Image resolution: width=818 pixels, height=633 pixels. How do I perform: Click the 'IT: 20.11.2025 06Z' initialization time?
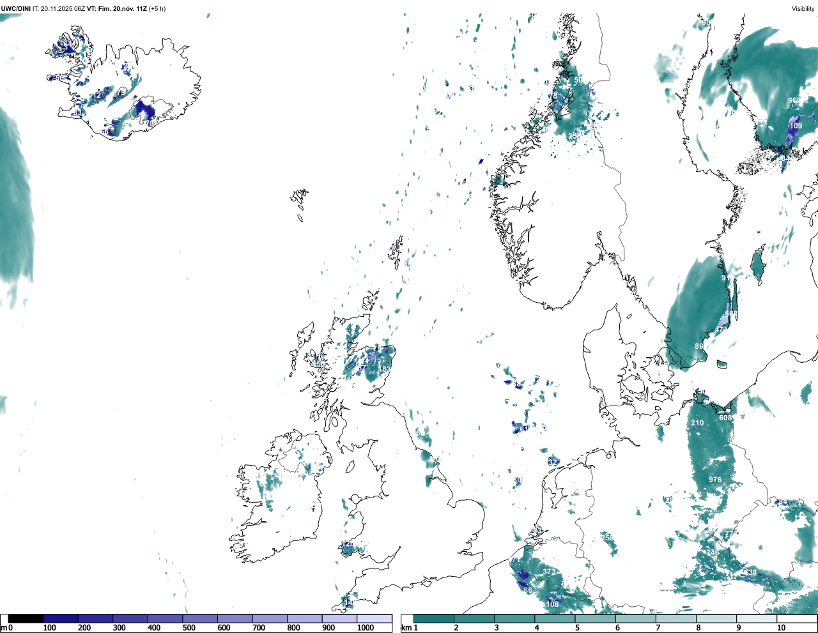point(59,8)
